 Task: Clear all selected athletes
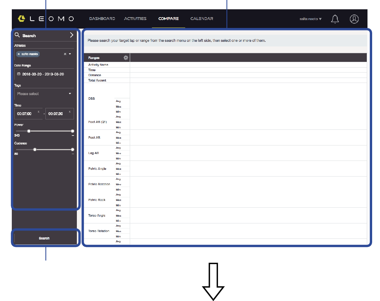click(65, 54)
